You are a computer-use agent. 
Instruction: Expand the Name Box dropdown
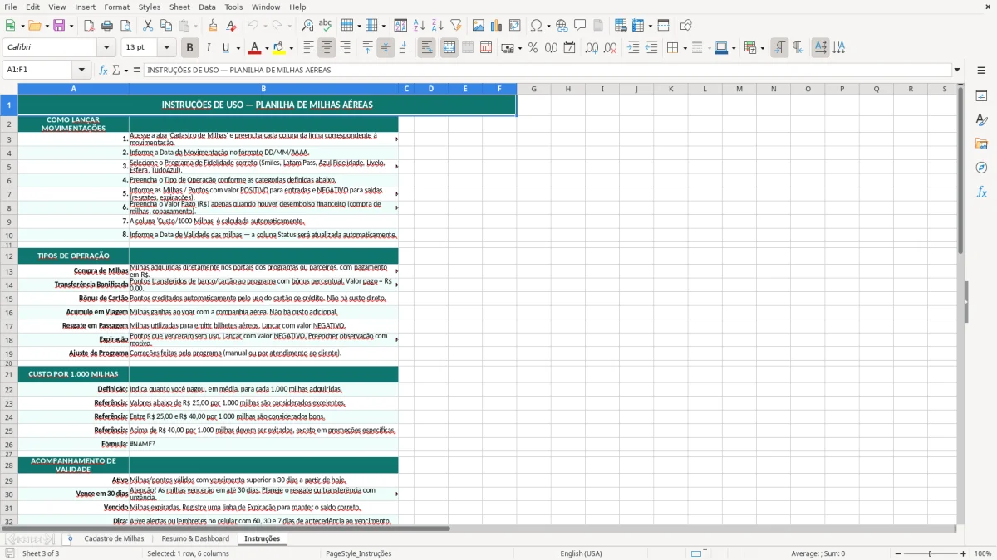(81, 70)
